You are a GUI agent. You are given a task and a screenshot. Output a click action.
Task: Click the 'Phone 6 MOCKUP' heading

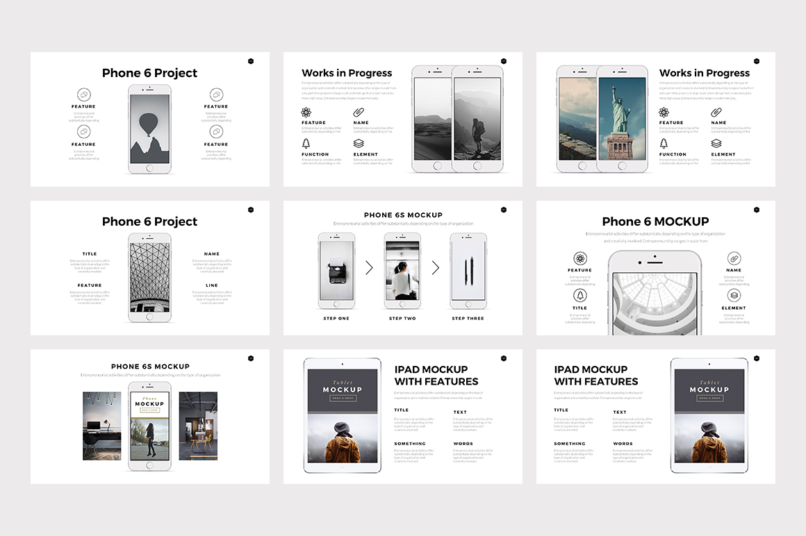click(655, 221)
